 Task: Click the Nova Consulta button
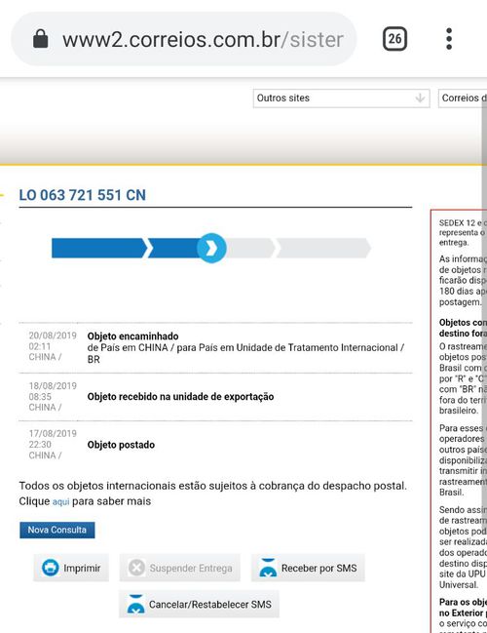(x=57, y=530)
